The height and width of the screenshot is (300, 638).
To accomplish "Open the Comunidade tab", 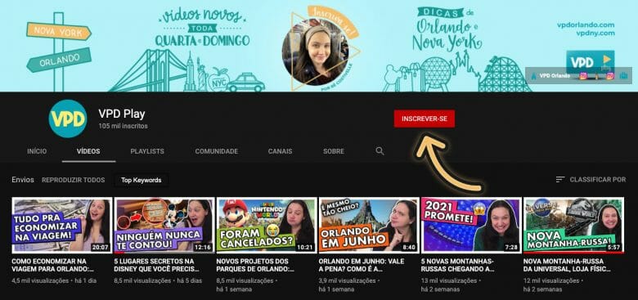I will click(217, 151).
